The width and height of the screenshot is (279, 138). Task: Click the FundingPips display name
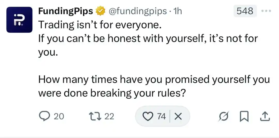(66, 11)
